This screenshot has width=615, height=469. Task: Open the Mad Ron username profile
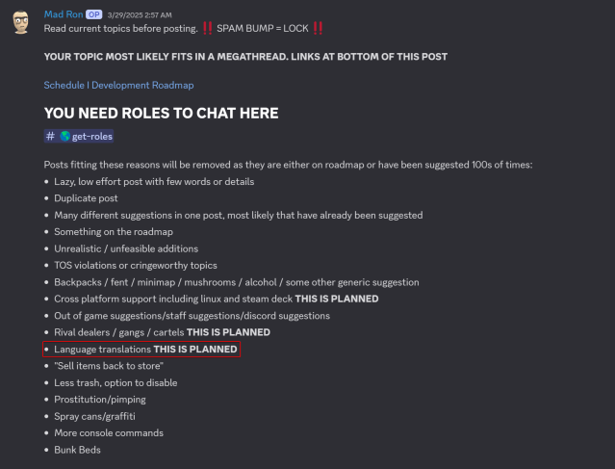64,14
